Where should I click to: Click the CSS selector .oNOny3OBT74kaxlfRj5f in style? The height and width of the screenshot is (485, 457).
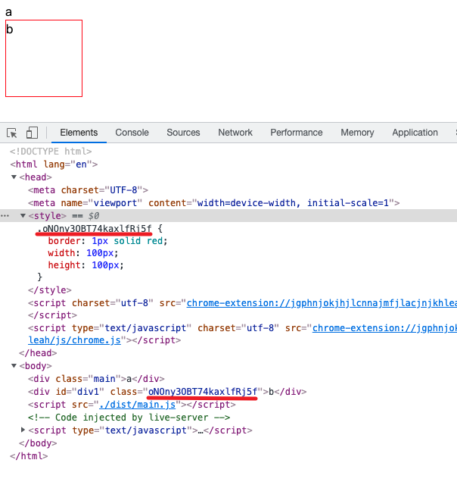(94, 229)
